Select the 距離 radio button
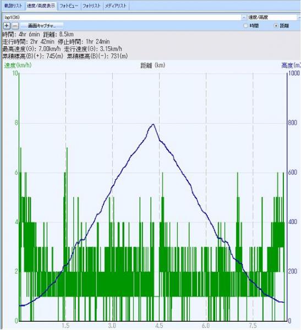 coord(276,26)
